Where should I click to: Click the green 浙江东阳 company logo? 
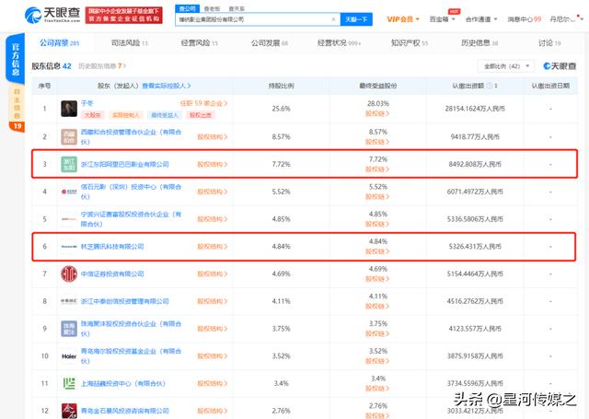pyautogui.click(x=69, y=164)
